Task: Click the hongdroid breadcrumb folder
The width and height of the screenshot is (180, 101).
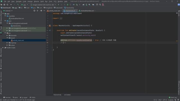Action: [x=48, y=8]
